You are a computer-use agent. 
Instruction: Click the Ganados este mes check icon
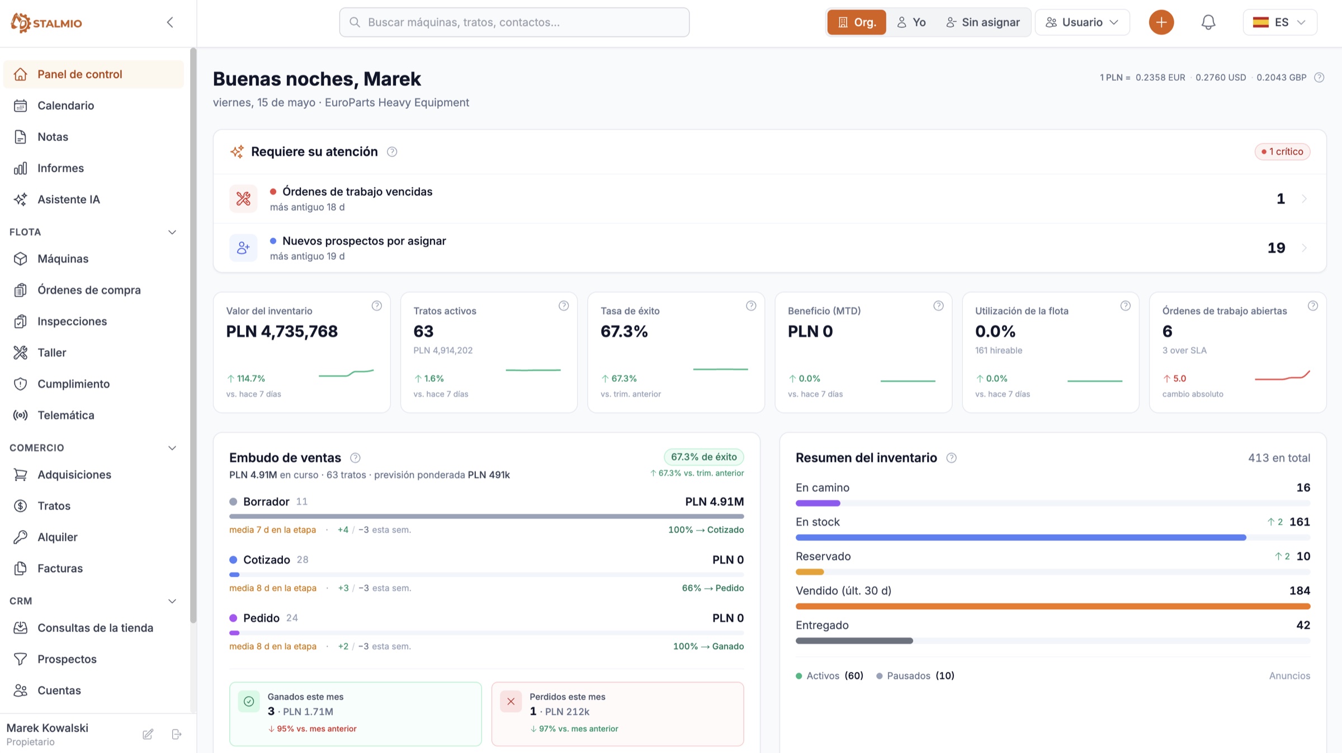point(249,702)
